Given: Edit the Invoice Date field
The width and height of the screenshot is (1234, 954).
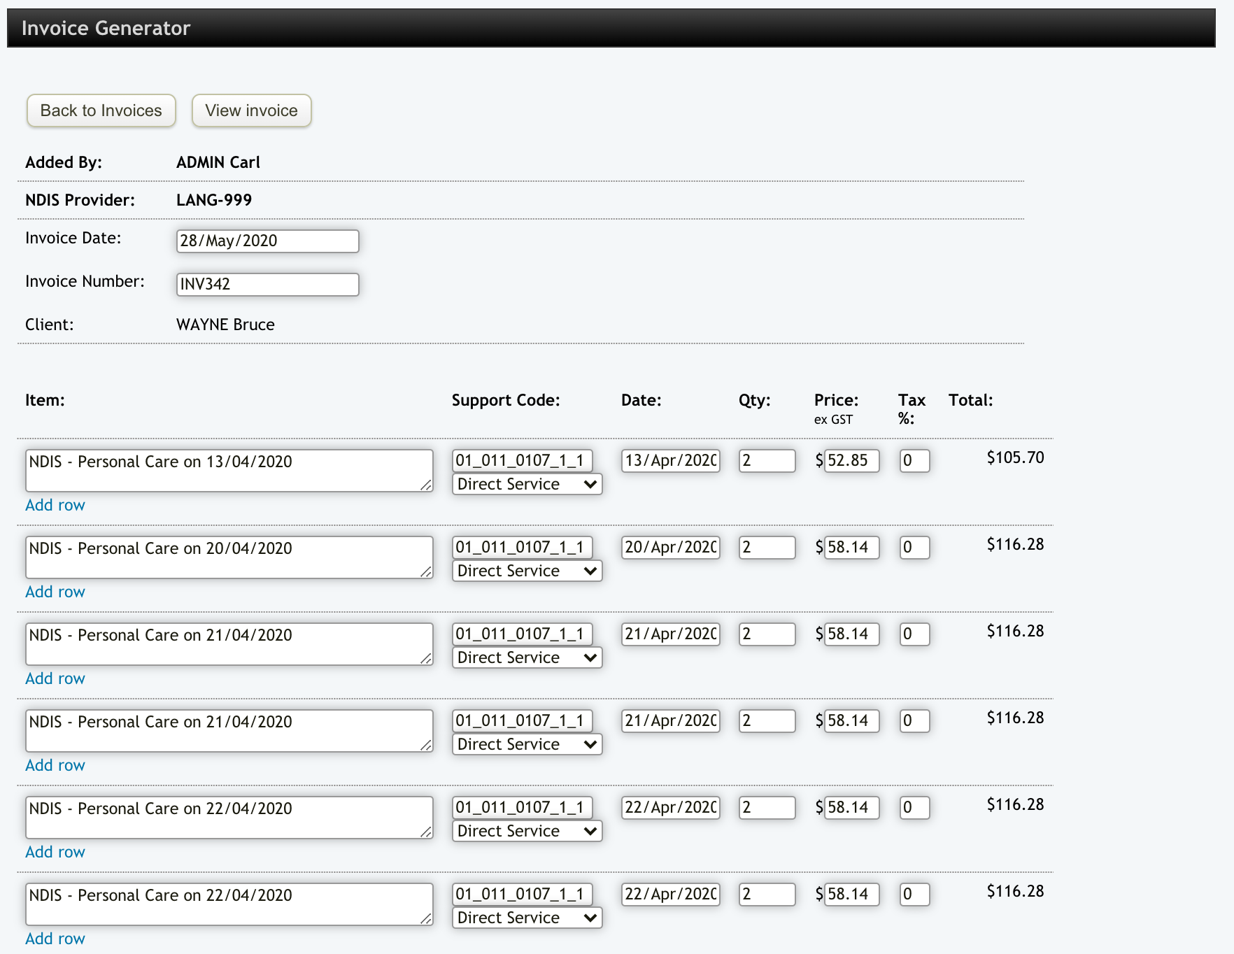Looking at the screenshot, I should point(268,241).
